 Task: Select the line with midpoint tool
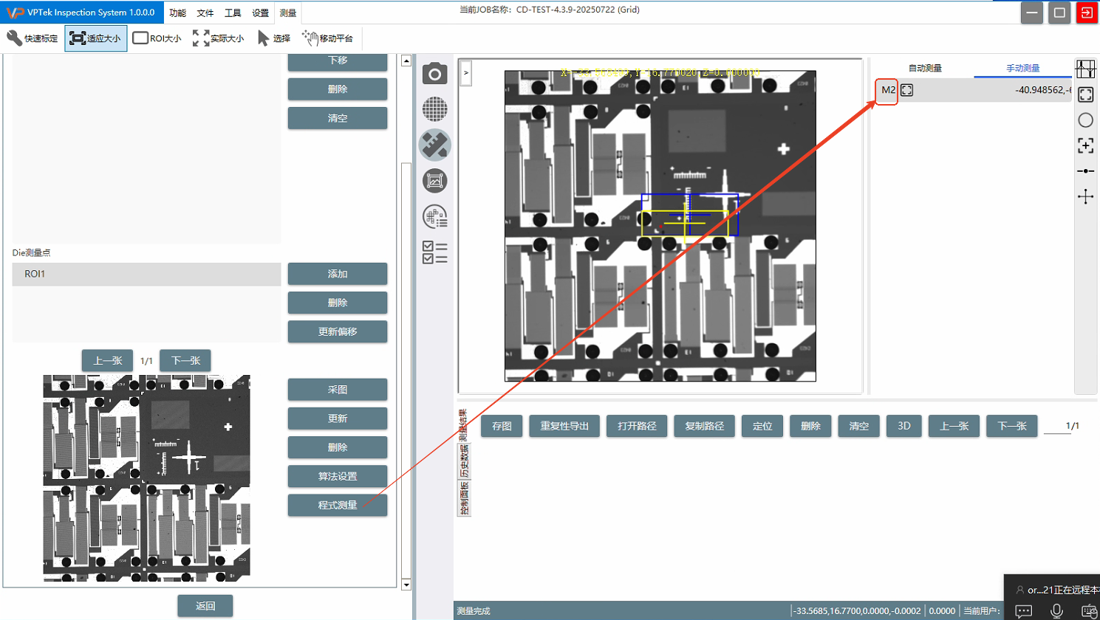(1085, 171)
